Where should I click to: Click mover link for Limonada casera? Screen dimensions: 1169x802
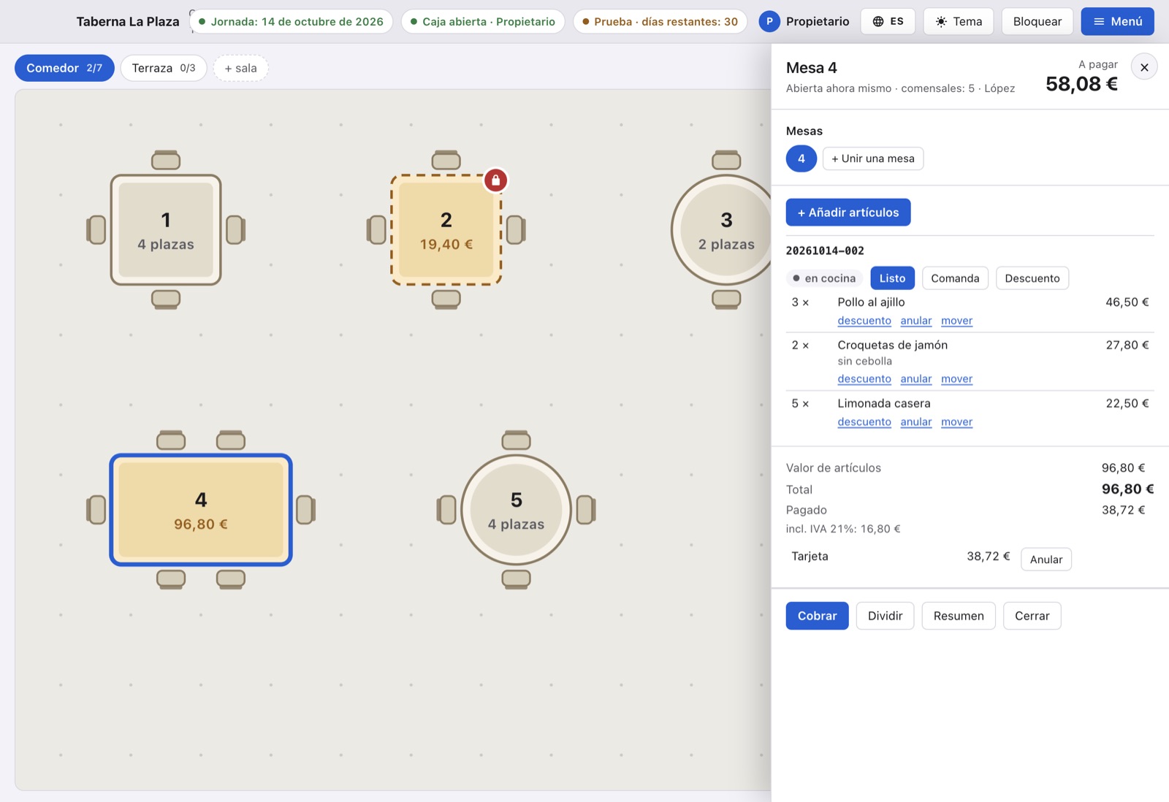[956, 422]
